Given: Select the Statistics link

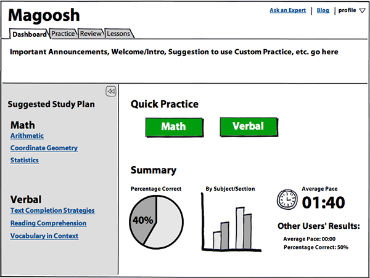Looking at the screenshot, I should click(x=25, y=161).
